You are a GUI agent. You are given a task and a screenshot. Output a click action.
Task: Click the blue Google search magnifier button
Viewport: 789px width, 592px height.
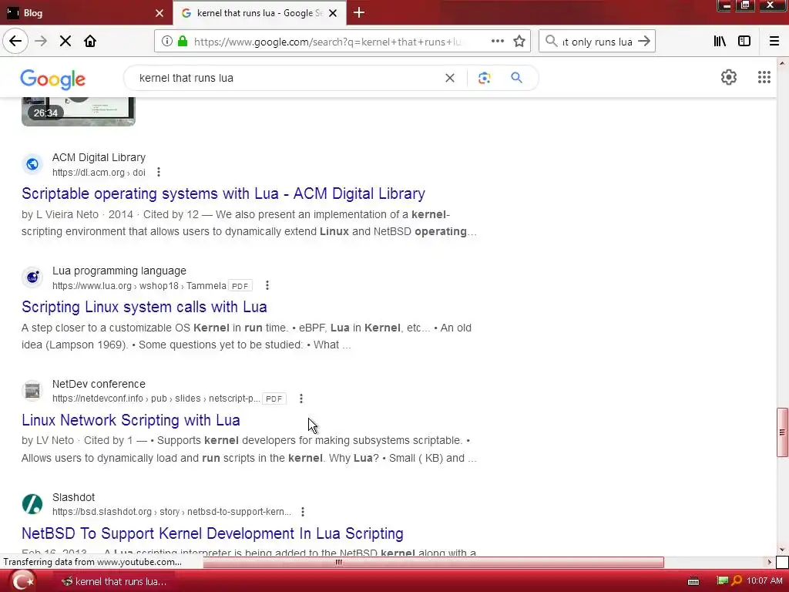516,78
